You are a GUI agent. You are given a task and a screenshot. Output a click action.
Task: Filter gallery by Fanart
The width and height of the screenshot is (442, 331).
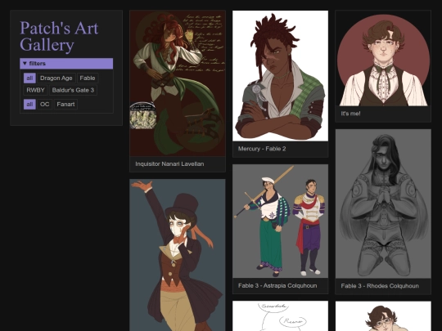pos(65,105)
